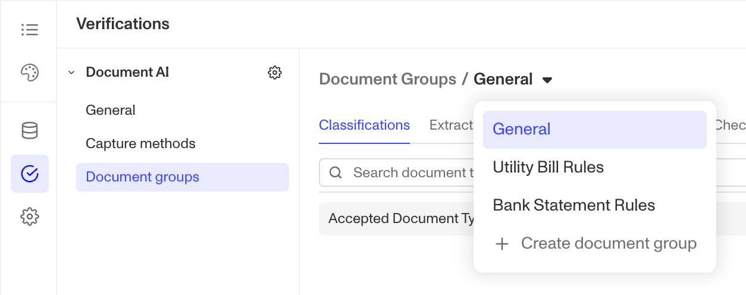This screenshot has width=746, height=295.
Task: Open Document AI settings gear
Action: 274,73
